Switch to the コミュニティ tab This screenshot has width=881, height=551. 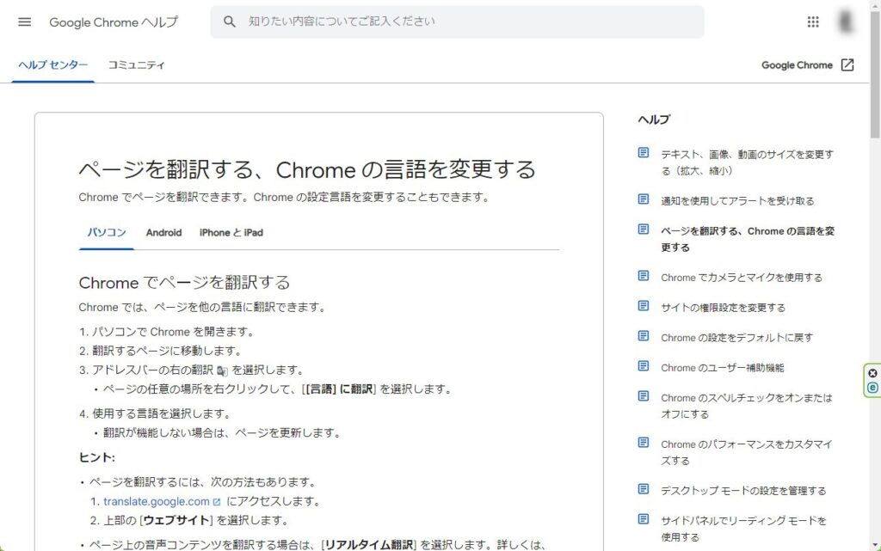136,65
